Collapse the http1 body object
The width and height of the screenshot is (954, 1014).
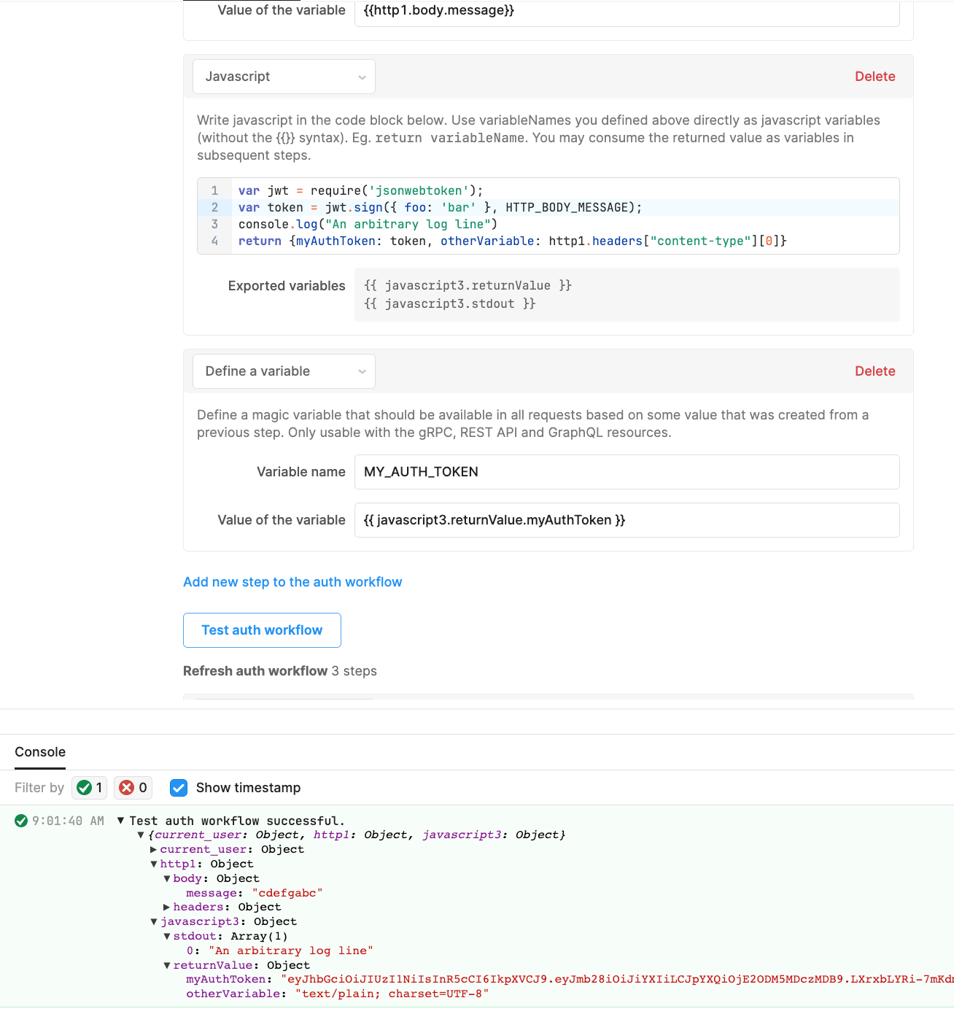(x=167, y=879)
